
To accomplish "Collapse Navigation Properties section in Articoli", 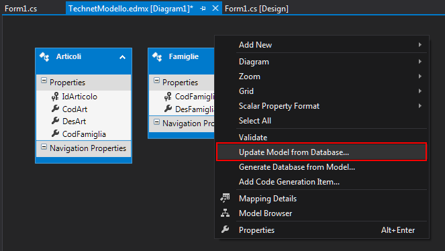I will point(44,146).
